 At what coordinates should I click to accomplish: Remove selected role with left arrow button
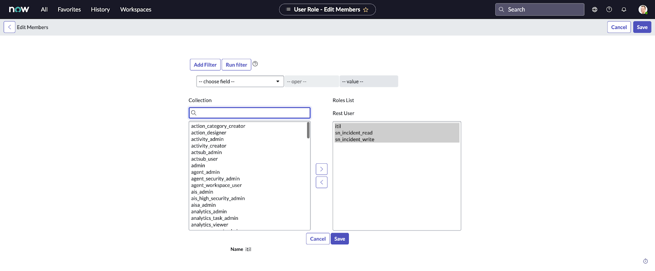[x=321, y=182]
